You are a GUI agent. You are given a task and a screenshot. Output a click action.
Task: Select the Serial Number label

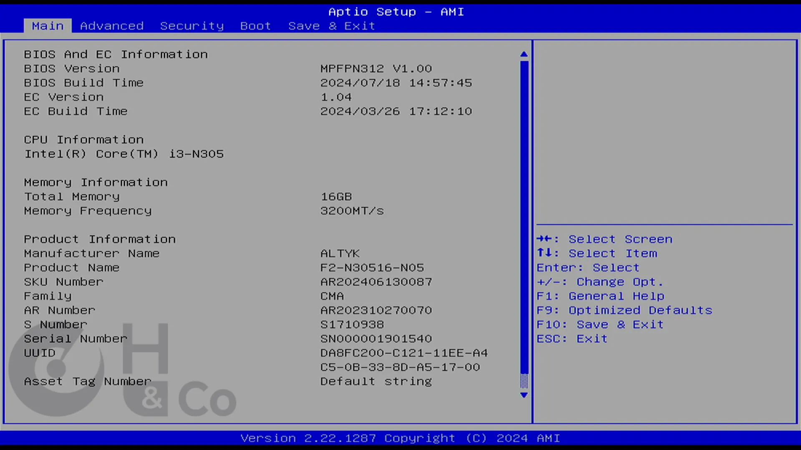click(76, 338)
